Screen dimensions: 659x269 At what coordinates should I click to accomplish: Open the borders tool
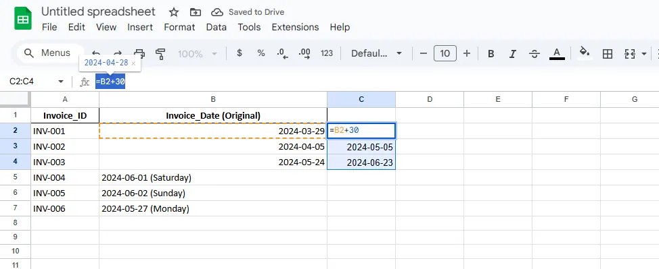click(x=608, y=54)
